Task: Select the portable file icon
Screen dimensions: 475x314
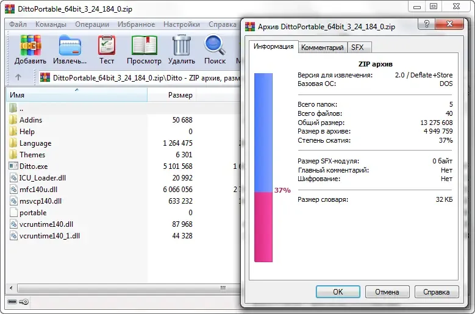Action: [13, 212]
